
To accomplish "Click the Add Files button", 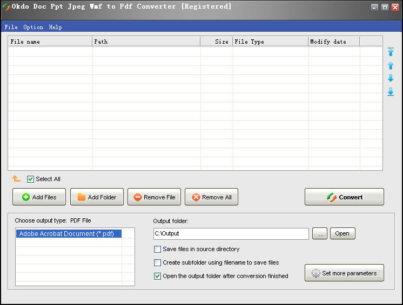I will (39, 197).
